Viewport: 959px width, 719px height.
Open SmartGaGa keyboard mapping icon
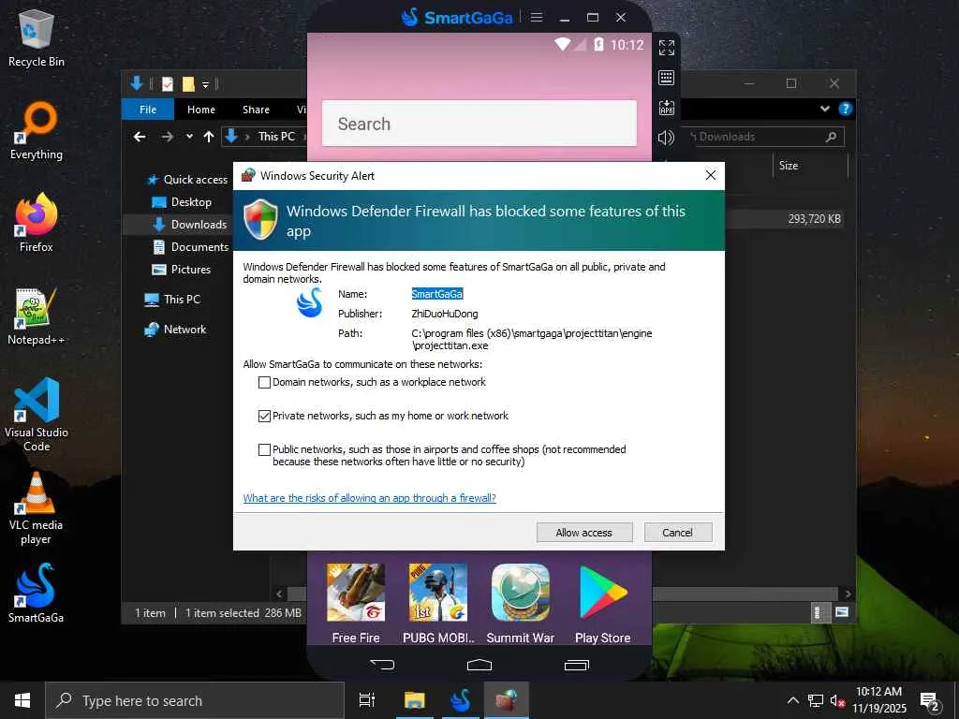coord(667,77)
